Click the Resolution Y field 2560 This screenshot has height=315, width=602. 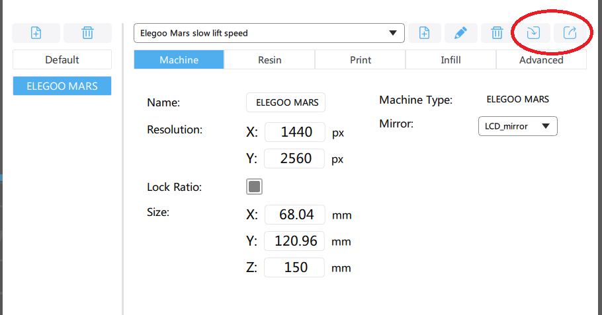pos(294,158)
